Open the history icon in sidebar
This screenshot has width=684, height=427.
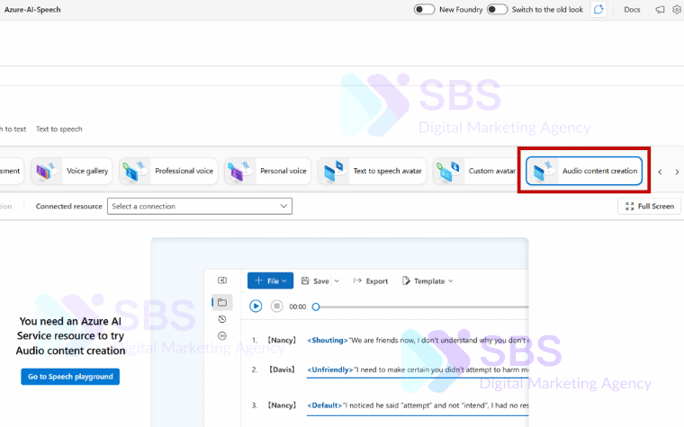pos(222,319)
